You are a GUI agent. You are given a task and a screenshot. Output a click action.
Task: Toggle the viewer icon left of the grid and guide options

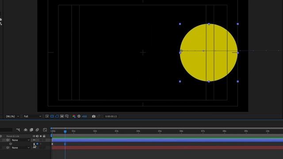coord(62,116)
